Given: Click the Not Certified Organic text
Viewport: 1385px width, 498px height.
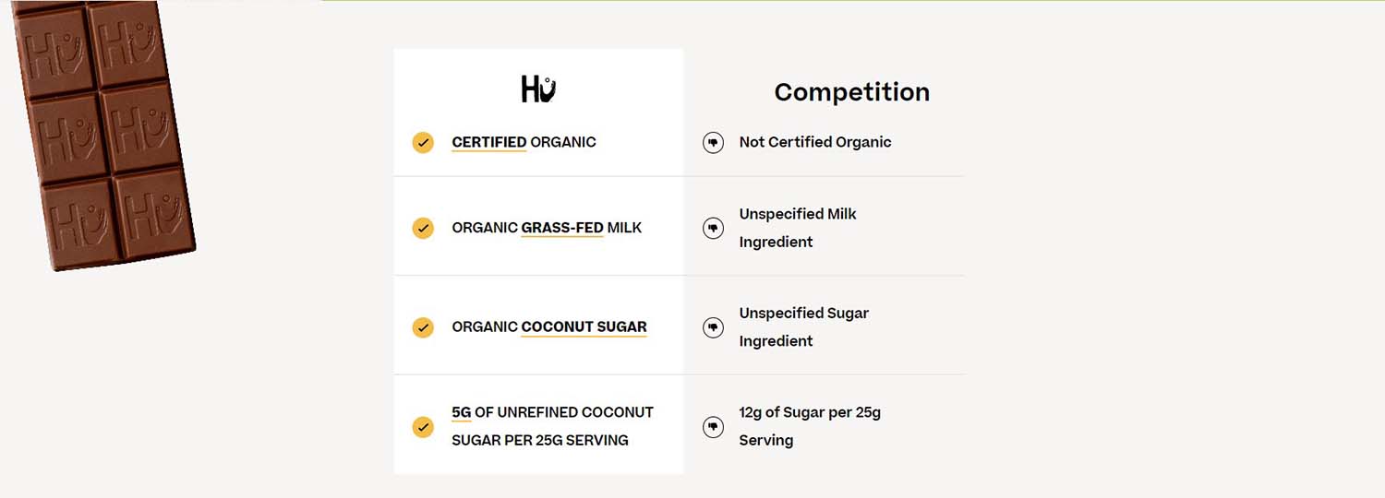Looking at the screenshot, I should click(x=815, y=142).
